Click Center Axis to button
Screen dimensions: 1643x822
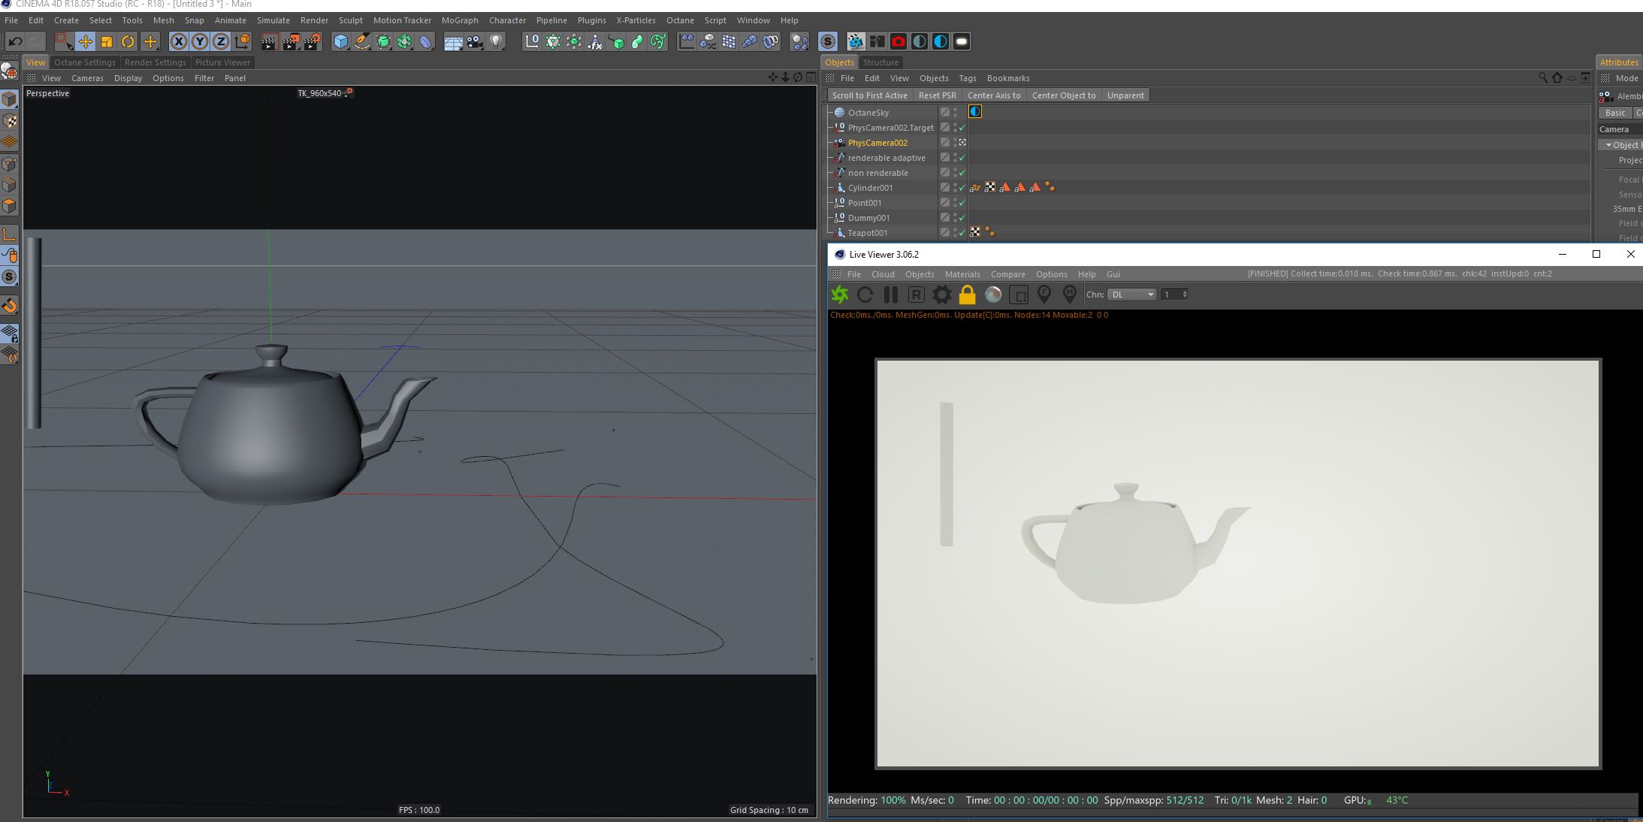(x=993, y=95)
